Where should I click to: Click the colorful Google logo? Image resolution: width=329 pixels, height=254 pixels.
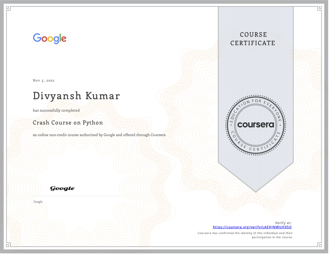point(50,38)
